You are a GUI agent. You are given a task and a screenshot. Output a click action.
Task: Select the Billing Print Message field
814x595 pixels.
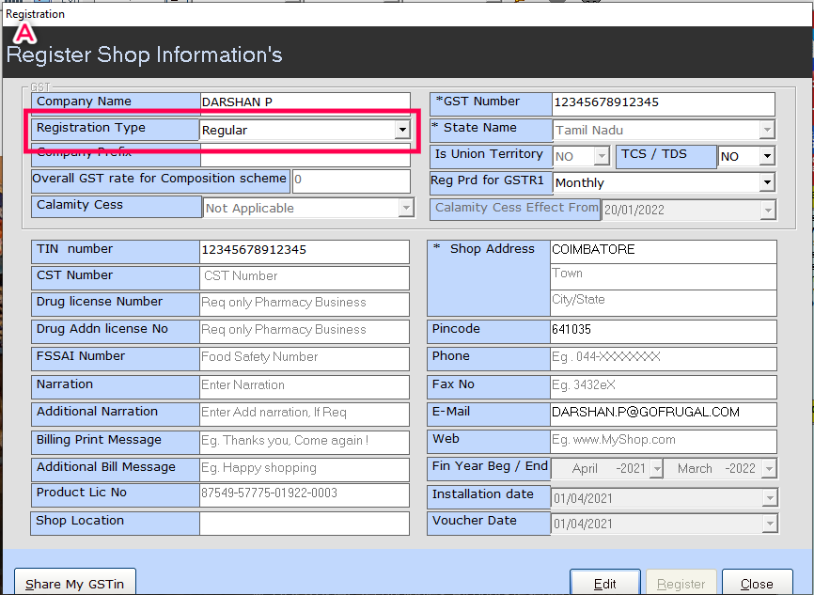[x=305, y=441]
